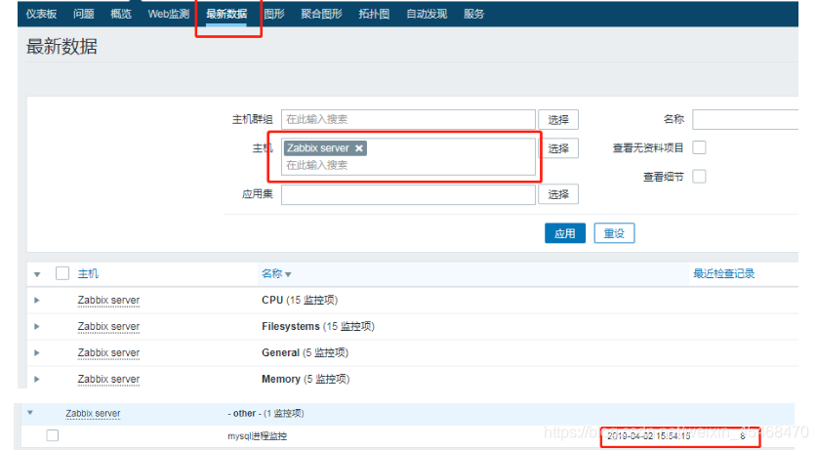This screenshot has width=818, height=450.
Task: Click 选择 button beside 应用集 field
Action: [558, 194]
